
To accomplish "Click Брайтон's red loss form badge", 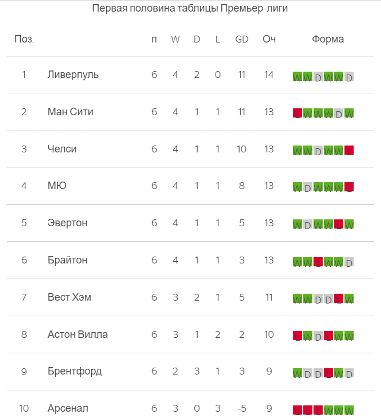I will click(318, 262).
